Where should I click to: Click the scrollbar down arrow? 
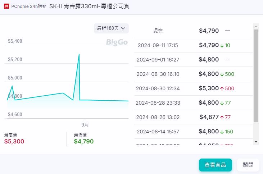point(256,142)
